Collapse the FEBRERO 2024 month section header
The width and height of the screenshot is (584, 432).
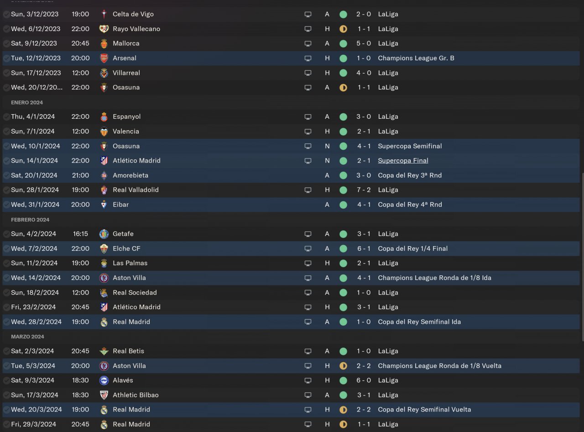(30, 220)
